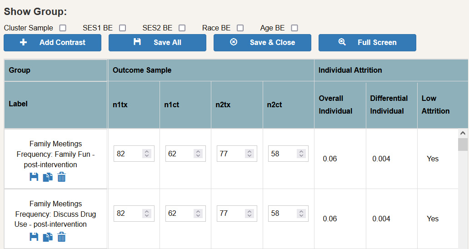Toggle the SES2 BE checkbox

182,28
